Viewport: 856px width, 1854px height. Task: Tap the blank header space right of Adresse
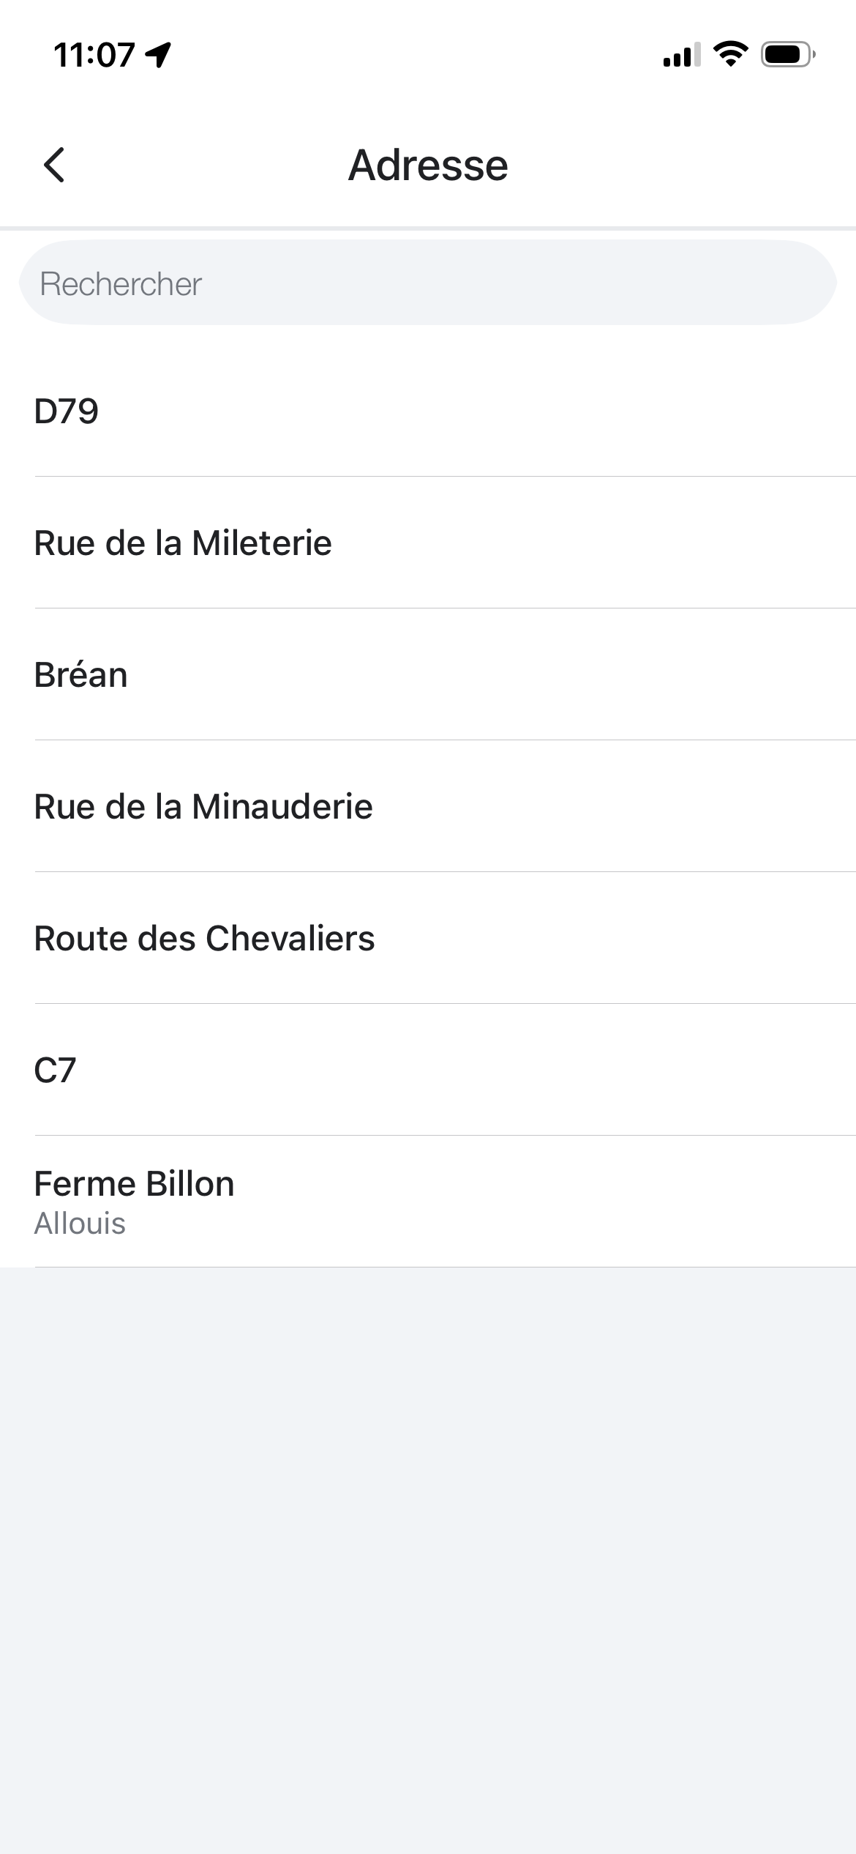(695, 165)
